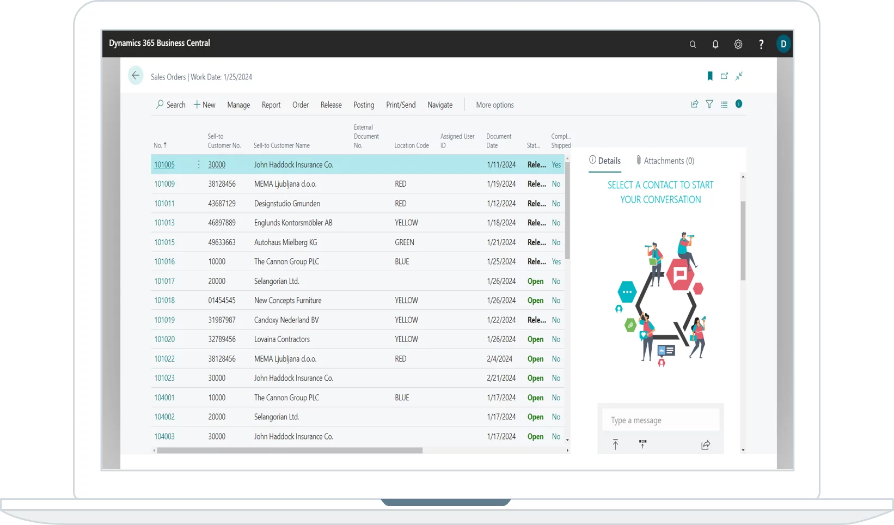This screenshot has height=525, width=894.
Task: Click the bookmark icon
Action: pos(709,76)
